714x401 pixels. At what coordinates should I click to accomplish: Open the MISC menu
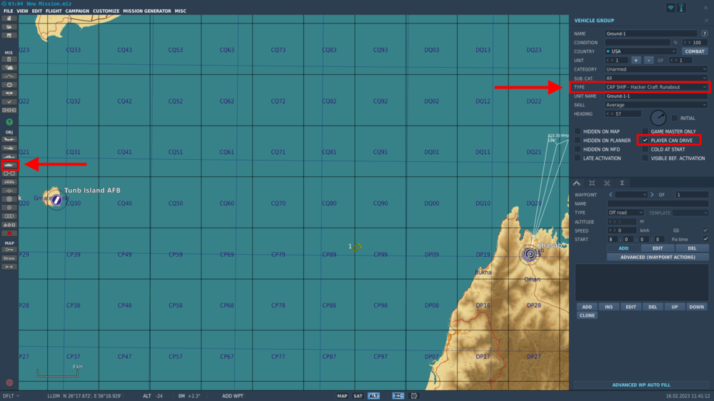pyautogui.click(x=181, y=11)
